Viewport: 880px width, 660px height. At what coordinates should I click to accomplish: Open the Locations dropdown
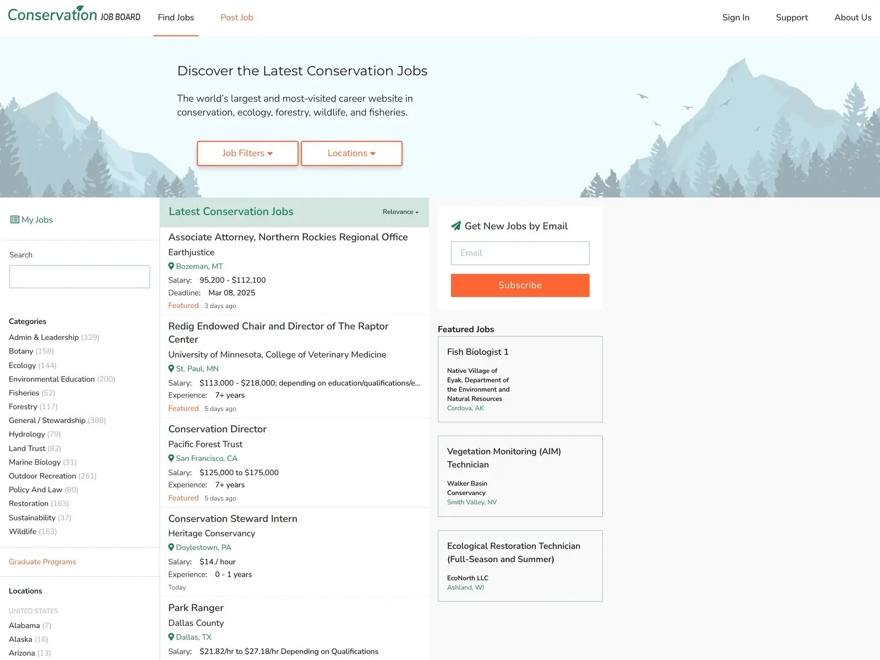click(x=351, y=153)
